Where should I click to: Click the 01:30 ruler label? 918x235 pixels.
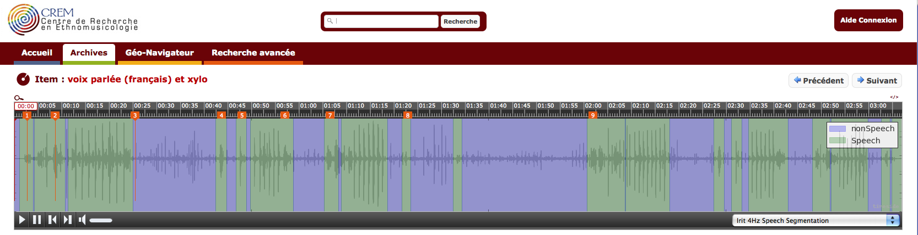coord(451,105)
